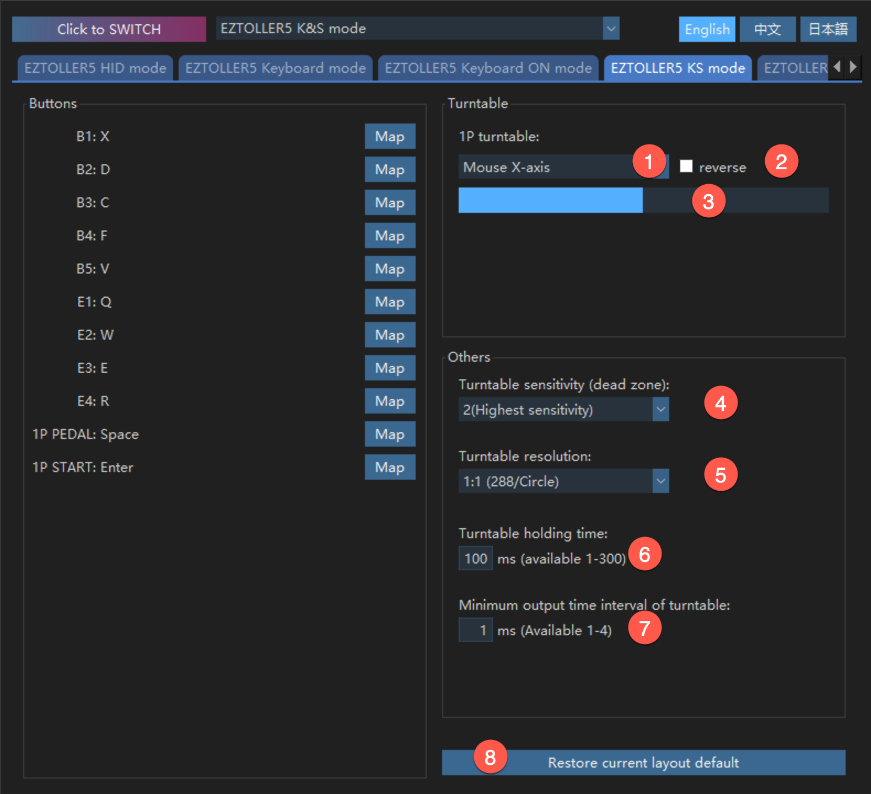Click Map for E4: R
Image resolution: width=871 pixels, height=794 pixels.
click(x=390, y=401)
